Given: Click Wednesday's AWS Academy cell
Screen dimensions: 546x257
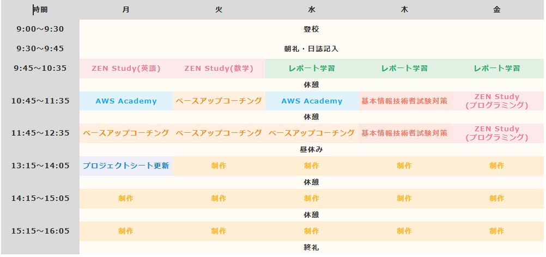Looking at the screenshot, I should pos(312,101).
